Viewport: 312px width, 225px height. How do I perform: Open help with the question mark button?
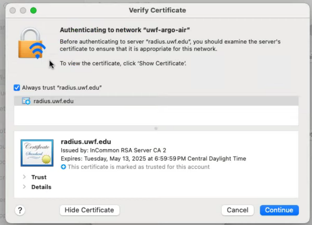coord(20,210)
